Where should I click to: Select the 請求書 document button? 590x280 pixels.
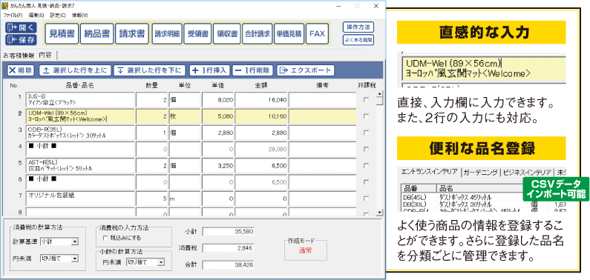coord(131,34)
